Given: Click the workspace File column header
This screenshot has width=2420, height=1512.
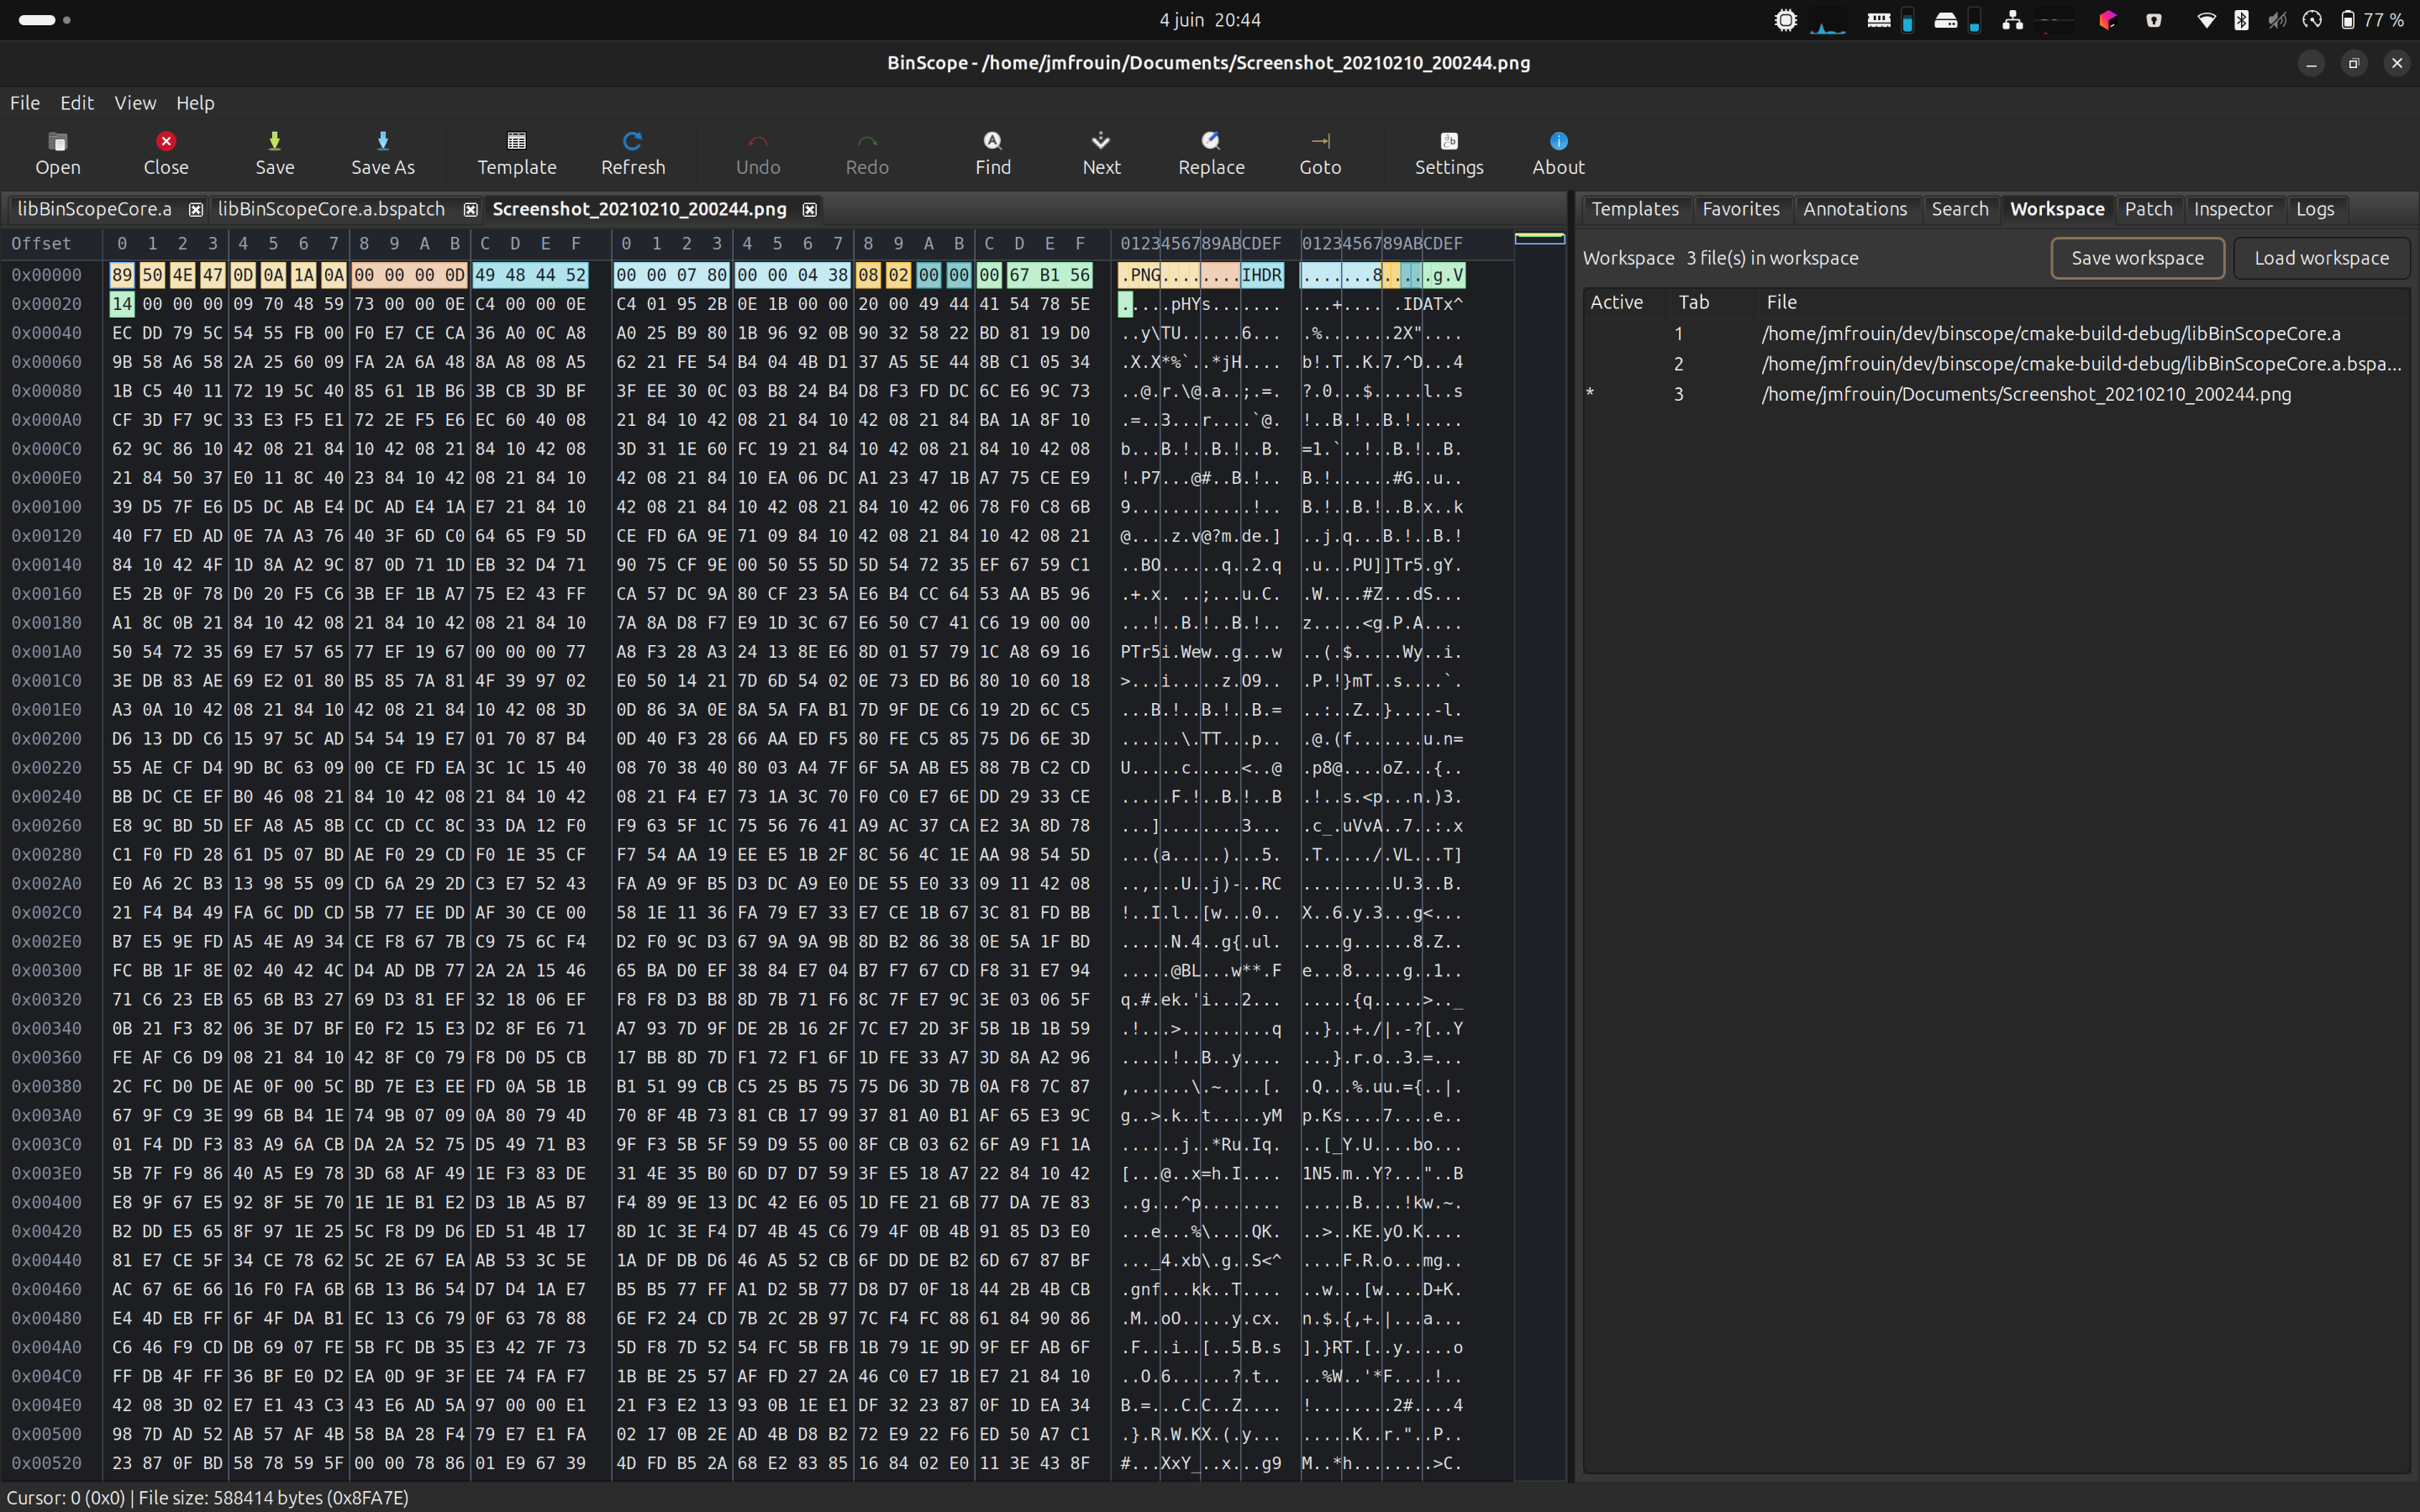Looking at the screenshot, I should coord(1781,302).
